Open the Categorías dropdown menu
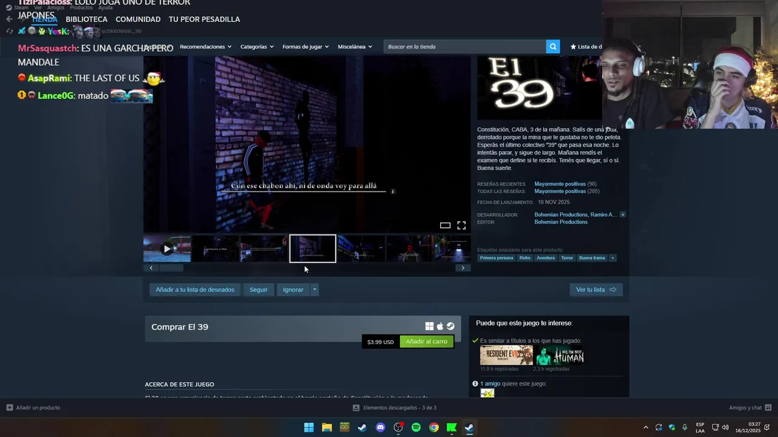 pyautogui.click(x=256, y=47)
